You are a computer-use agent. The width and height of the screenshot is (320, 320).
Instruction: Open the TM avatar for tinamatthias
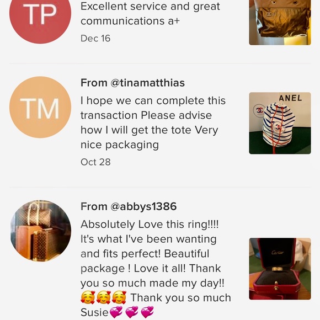[x=40, y=107]
